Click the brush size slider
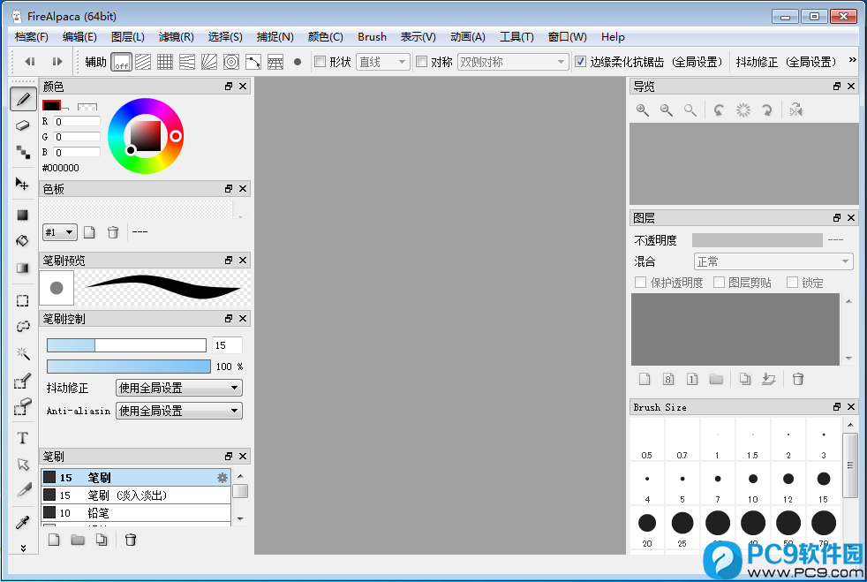Image resolution: width=867 pixels, height=582 pixels. (126, 345)
